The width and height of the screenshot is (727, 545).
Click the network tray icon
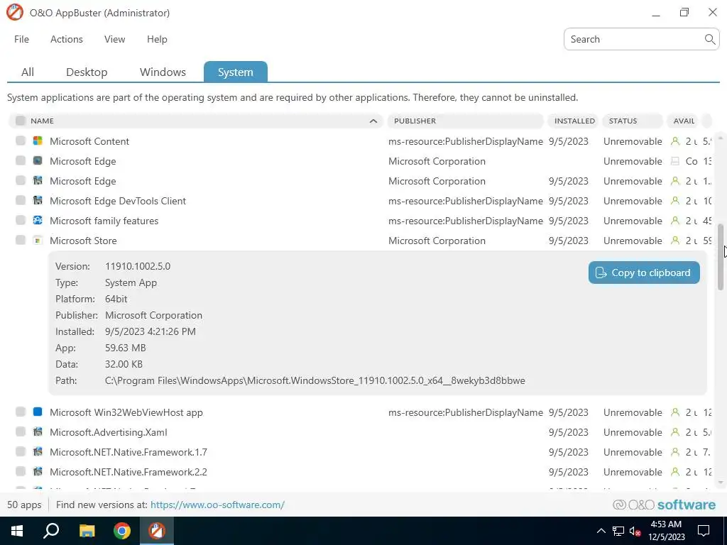pyautogui.click(x=618, y=531)
